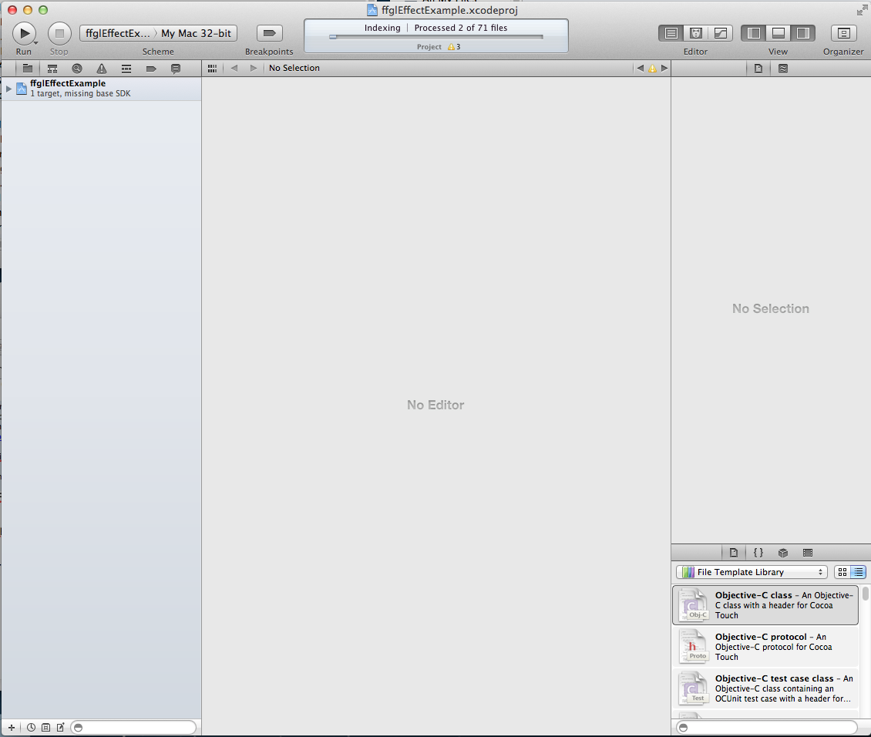Select the Objective-C protocol template
The width and height of the screenshot is (871, 737).
click(765, 647)
